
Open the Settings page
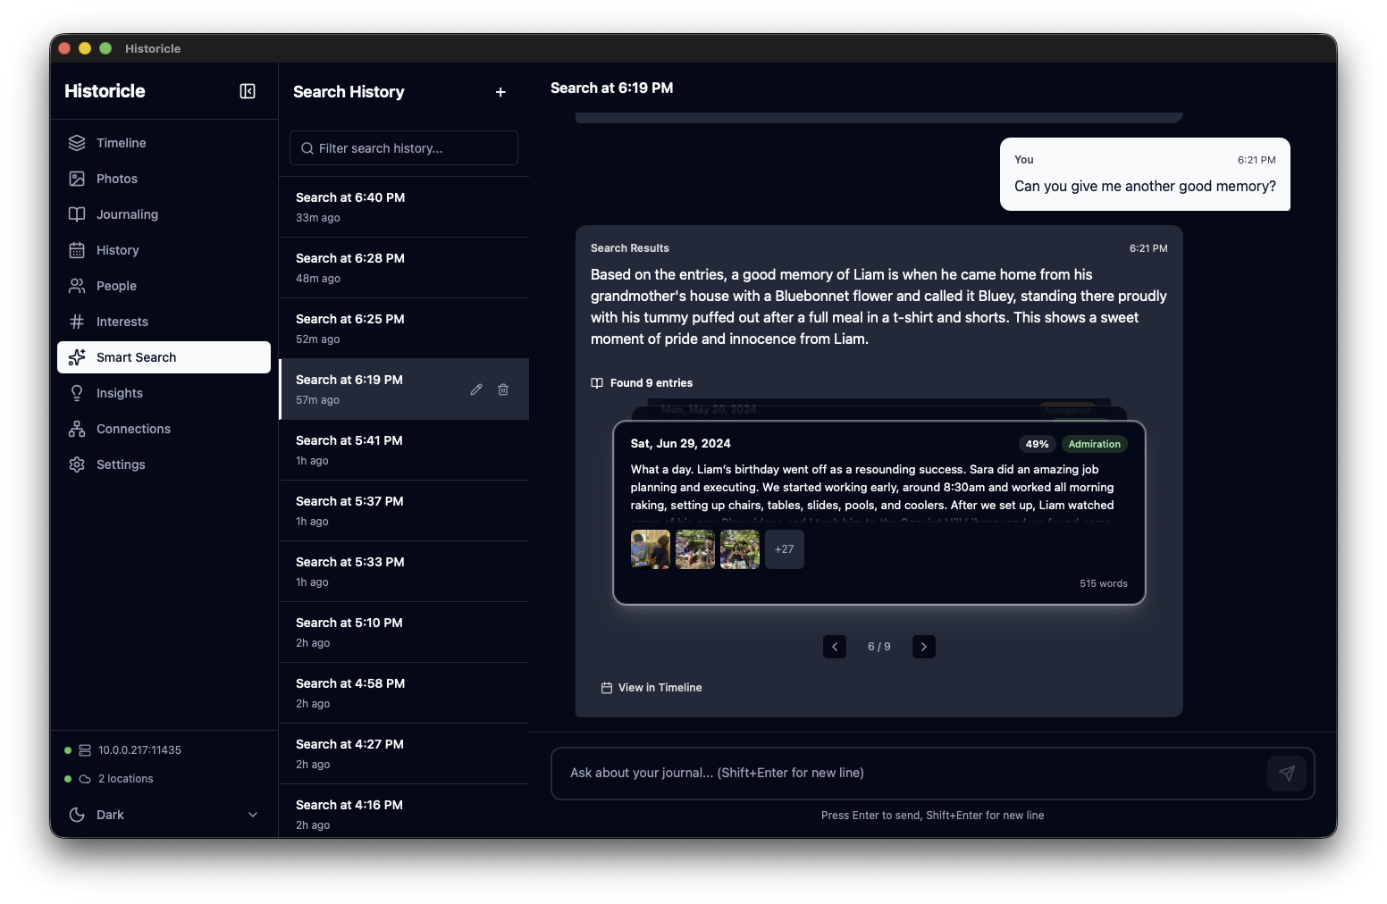(121, 465)
